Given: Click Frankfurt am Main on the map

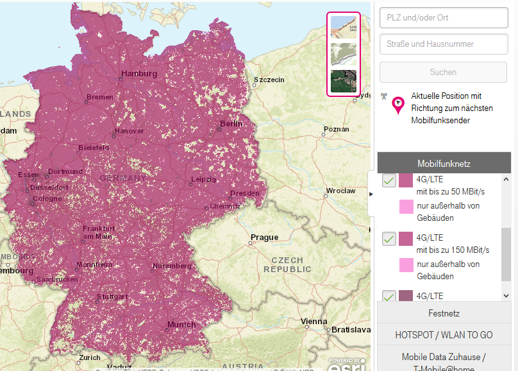Looking at the screenshot, I should [99, 232].
